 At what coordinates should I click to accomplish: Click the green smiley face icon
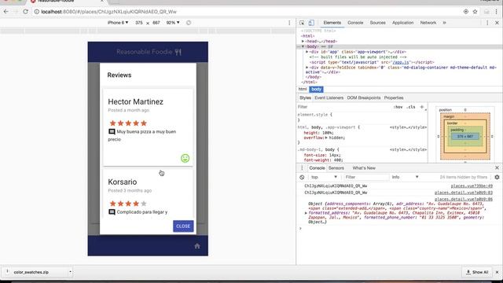pyautogui.click(x=185, y=158)
